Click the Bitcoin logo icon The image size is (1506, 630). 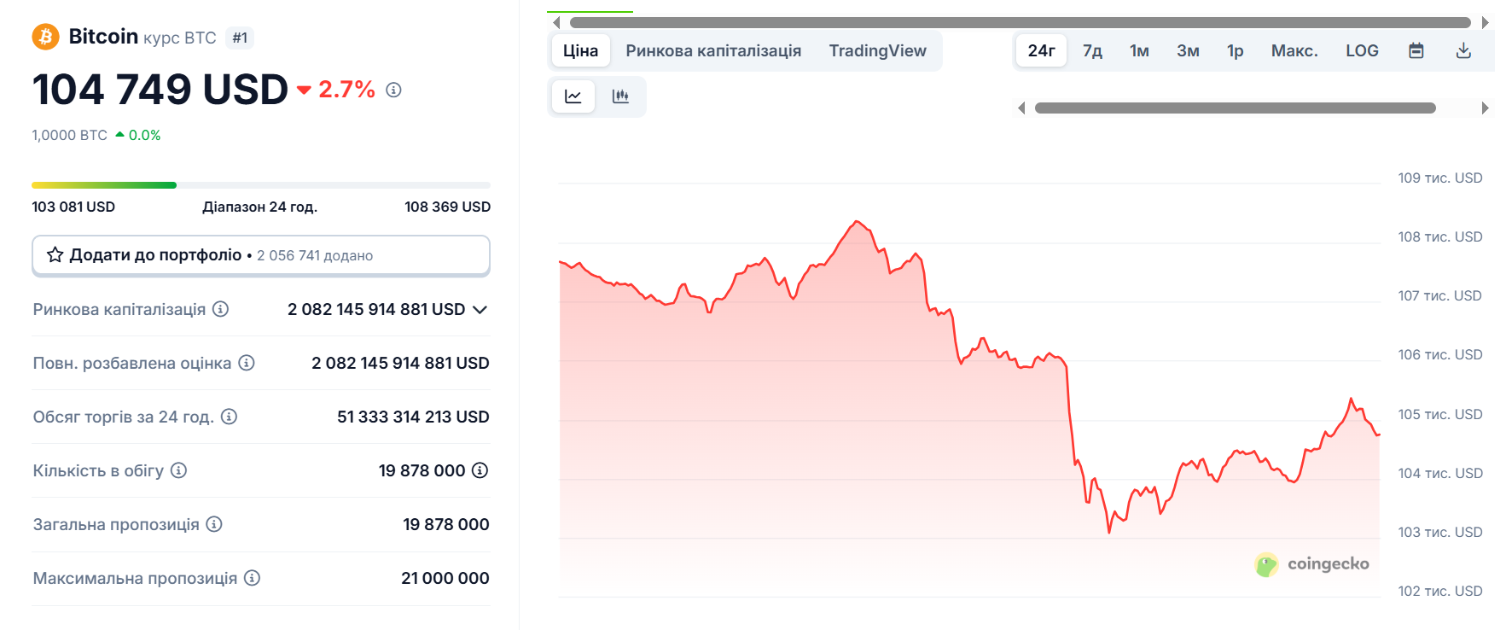[x=45, y=37]
